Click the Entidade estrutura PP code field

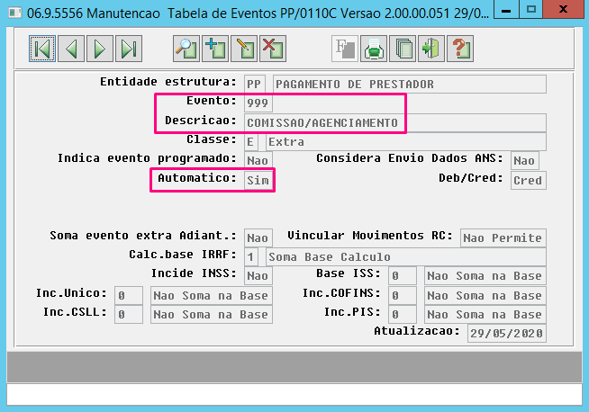[x=255, y=84]
